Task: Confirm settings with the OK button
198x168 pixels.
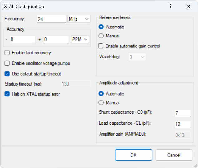Action: 134,155
